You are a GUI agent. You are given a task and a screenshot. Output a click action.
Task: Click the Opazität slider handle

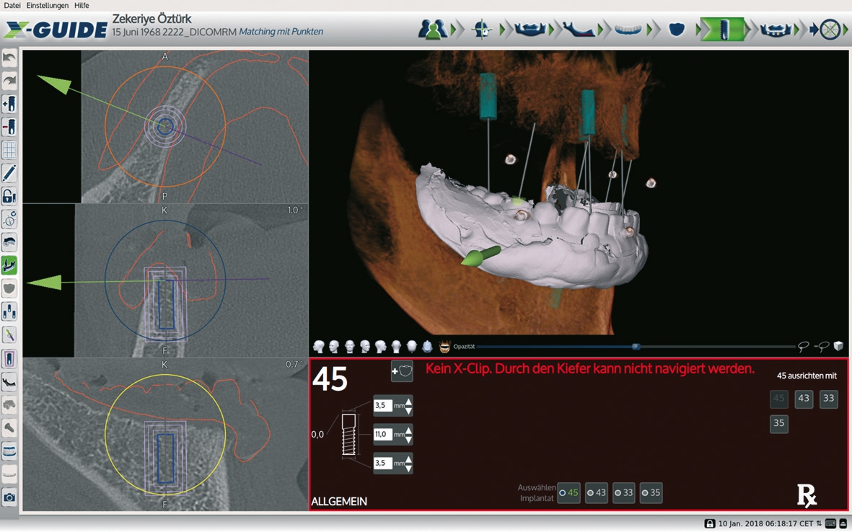click(636, 347)
